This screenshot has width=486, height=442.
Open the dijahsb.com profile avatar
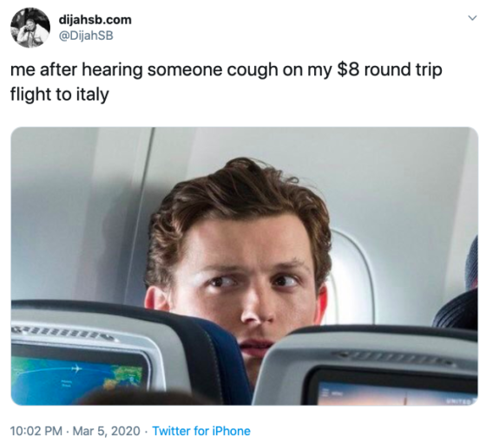(x=30, y=28)
